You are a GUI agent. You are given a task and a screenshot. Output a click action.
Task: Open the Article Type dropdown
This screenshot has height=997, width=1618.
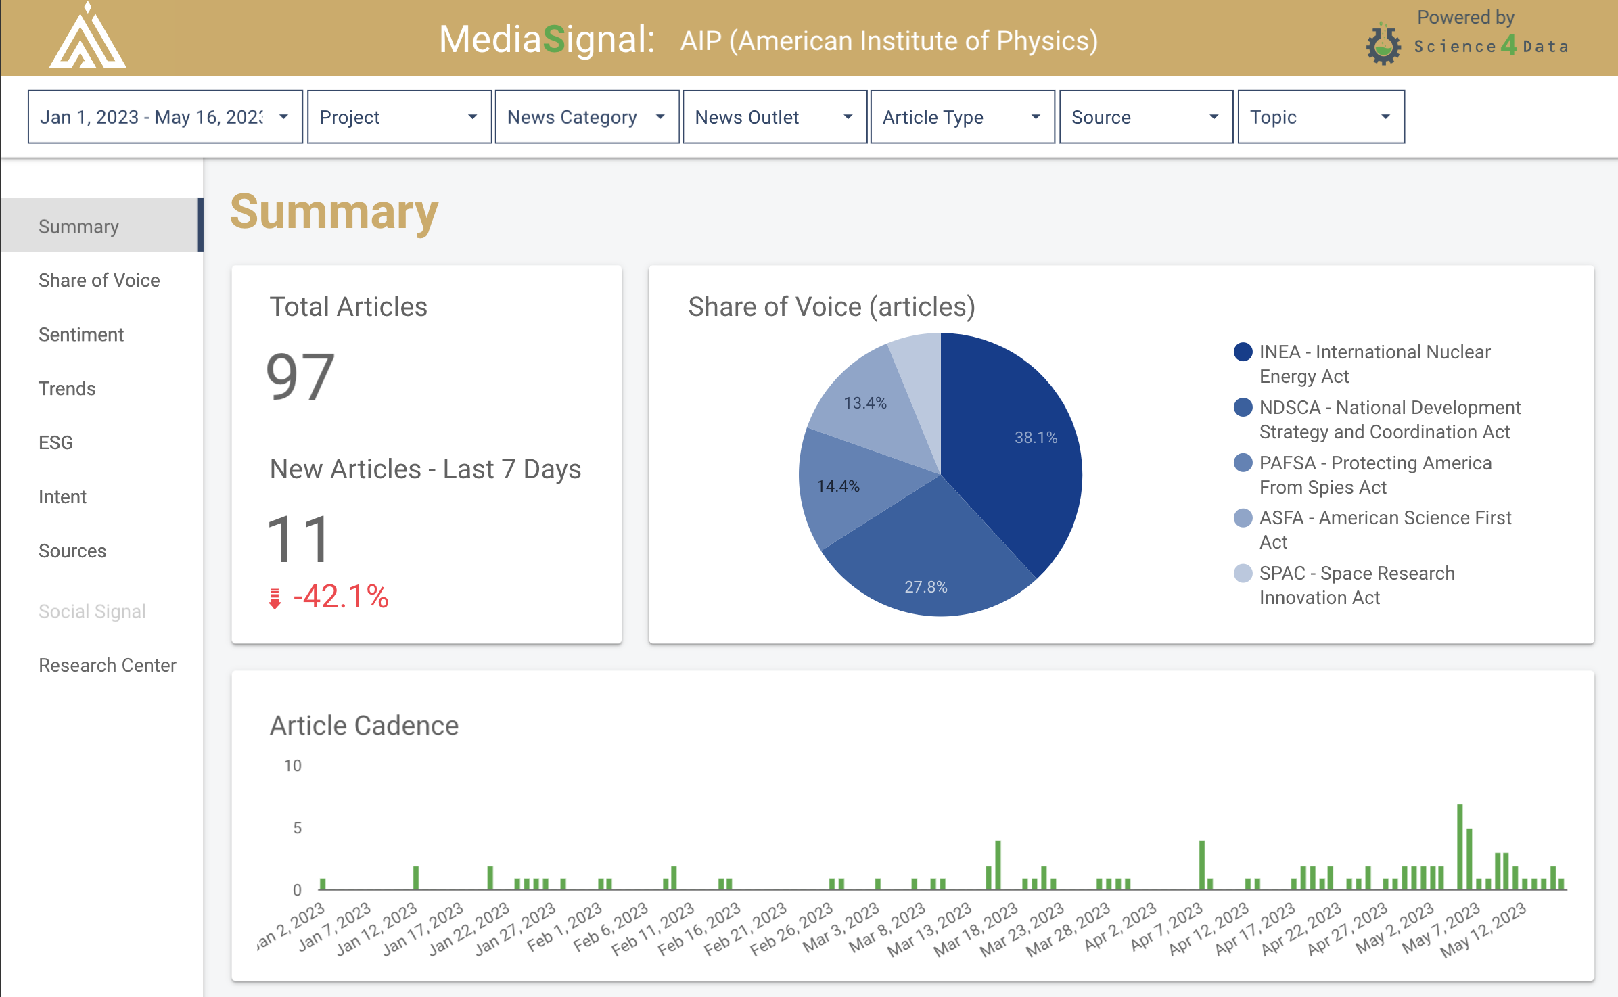click(963, 117)
